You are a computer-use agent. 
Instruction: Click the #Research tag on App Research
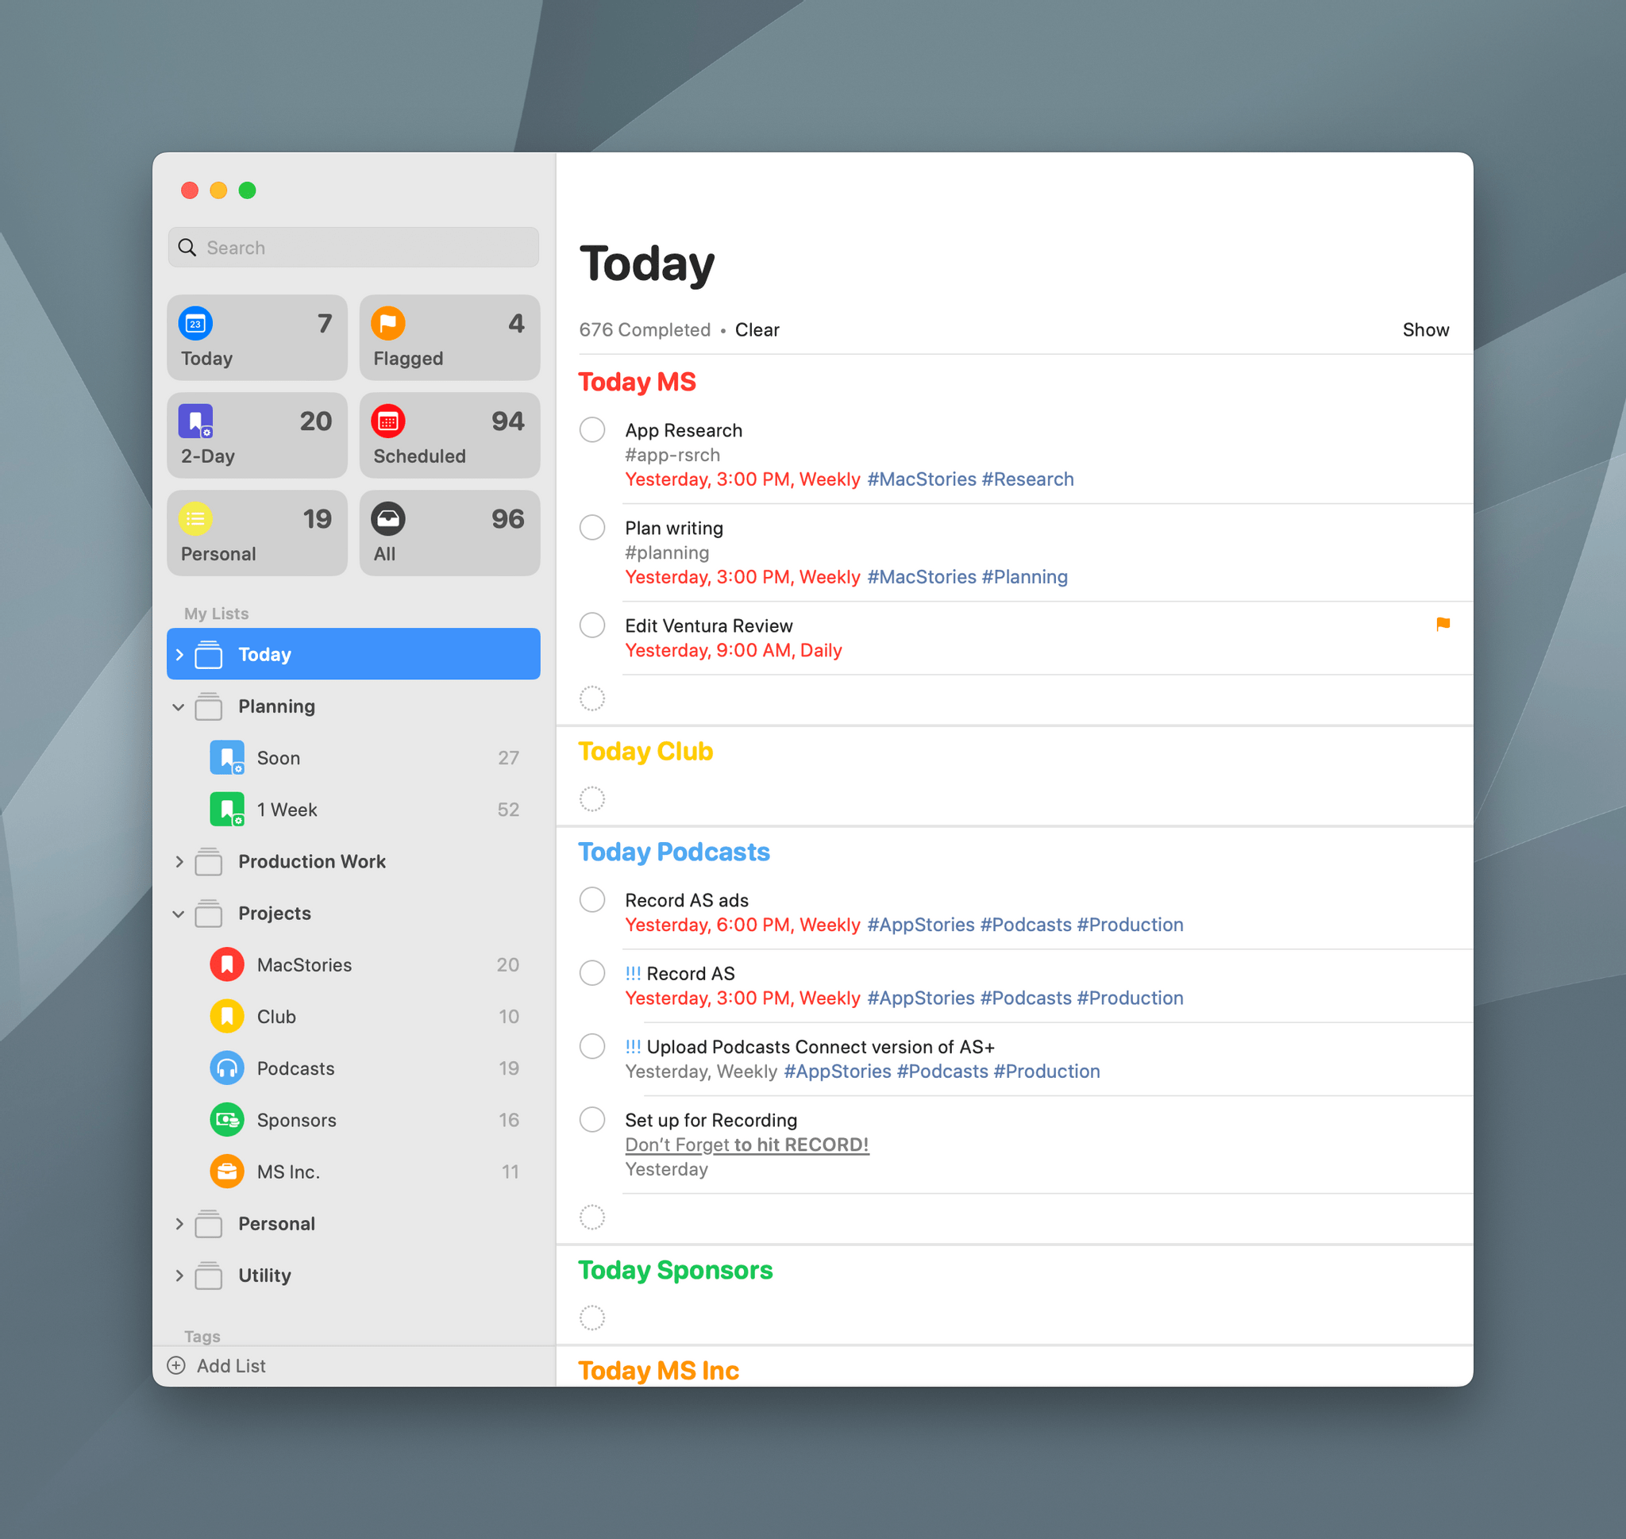pos(1027,479)
